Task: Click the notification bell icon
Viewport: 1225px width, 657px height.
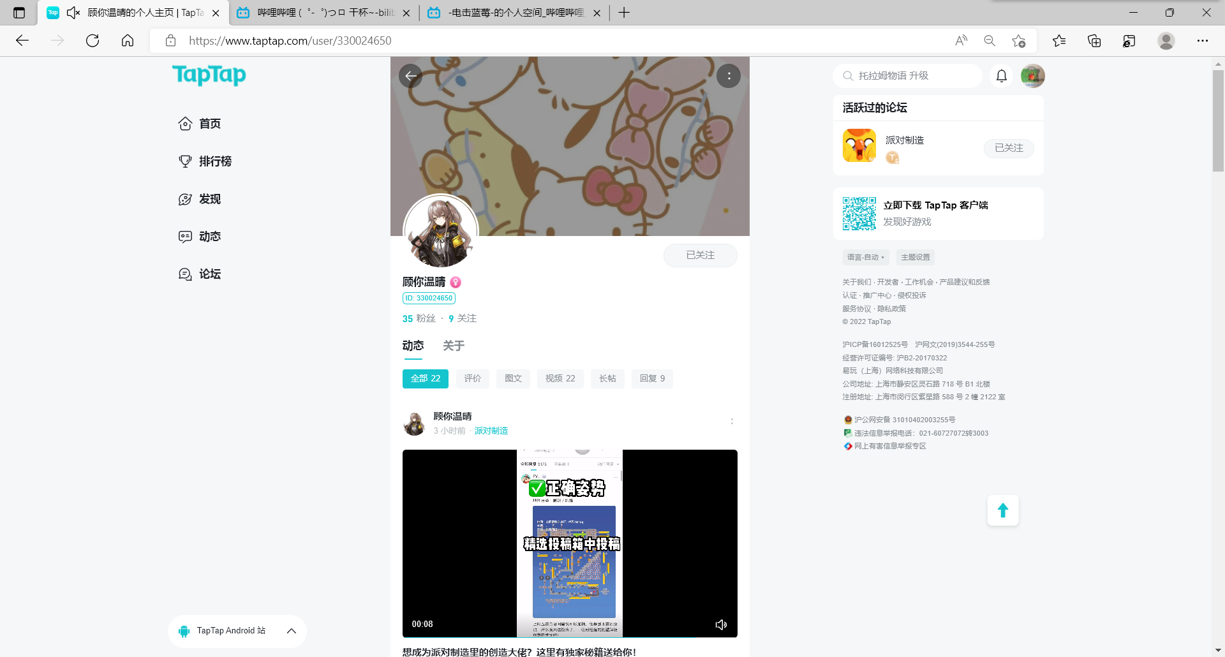Action: point(1002,76)
